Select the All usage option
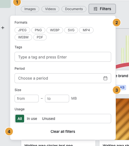This screenshot has width=129, height=146. tap(20, 119)
